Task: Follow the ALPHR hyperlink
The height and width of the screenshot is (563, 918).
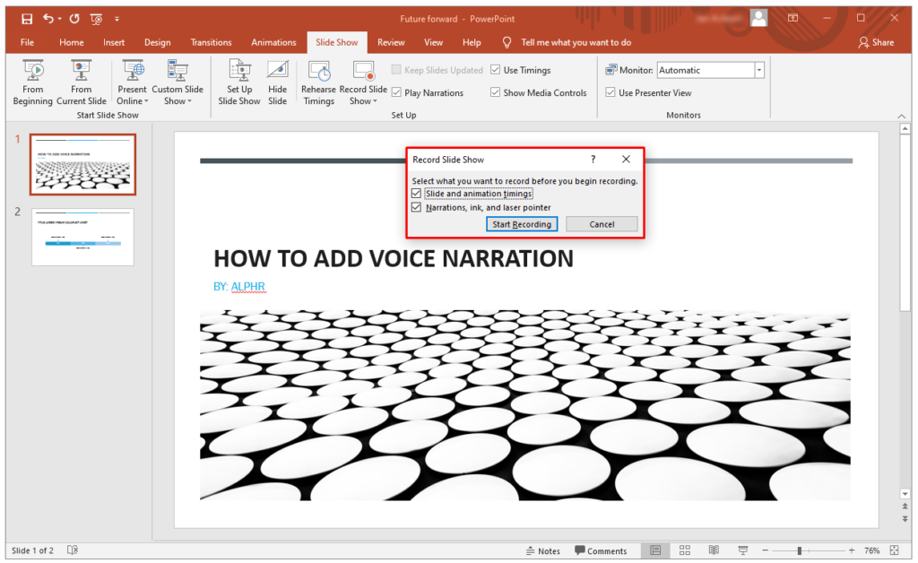Action: click(247, 286)
